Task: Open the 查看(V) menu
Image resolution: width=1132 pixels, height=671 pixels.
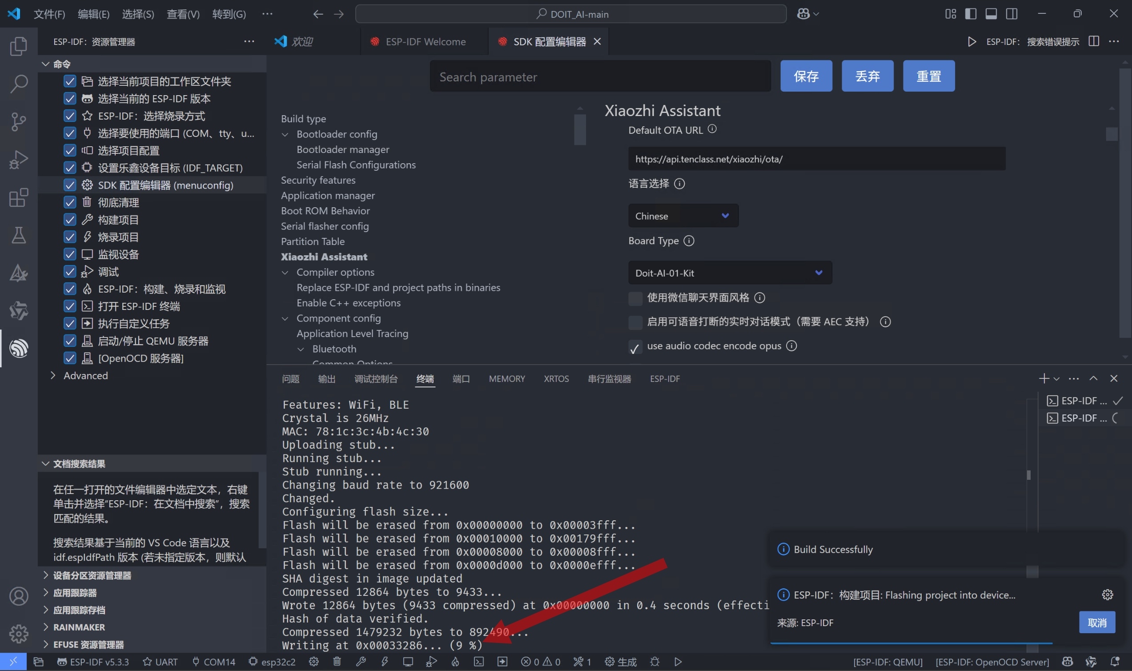Action: click(x=183, y=14)
